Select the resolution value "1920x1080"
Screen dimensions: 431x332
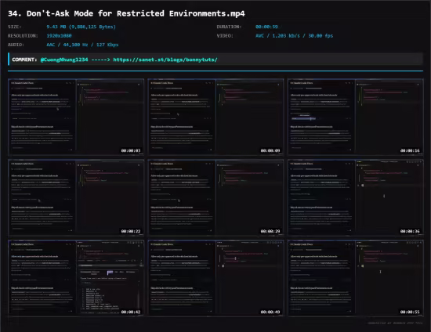click(59, 36)
